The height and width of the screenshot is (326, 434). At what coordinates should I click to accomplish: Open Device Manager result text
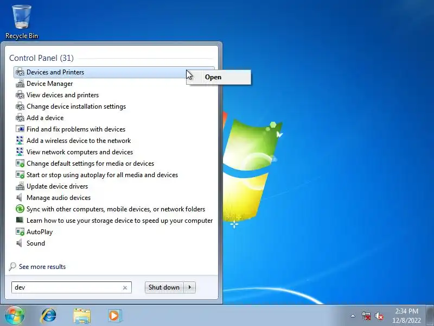click(x=49, y=84)
